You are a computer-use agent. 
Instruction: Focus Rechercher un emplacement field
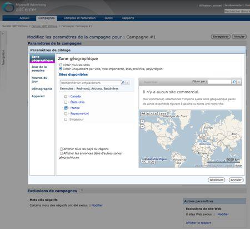(90, 83)
